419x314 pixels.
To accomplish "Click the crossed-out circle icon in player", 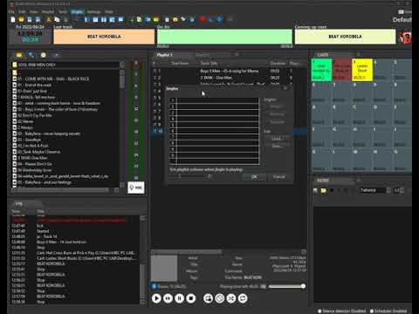I will pos(220,298).
